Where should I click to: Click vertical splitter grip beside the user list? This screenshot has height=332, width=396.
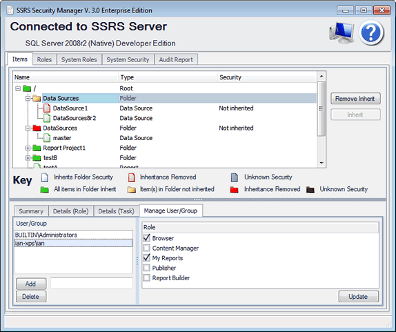point(137,261)
